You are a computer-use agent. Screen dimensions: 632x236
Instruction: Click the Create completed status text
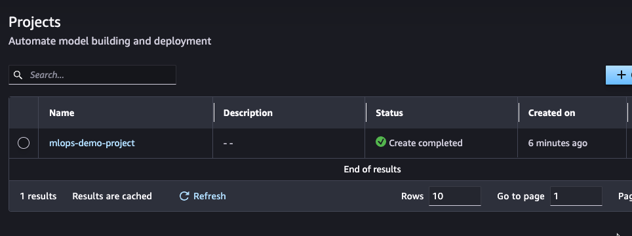(425, 143)
